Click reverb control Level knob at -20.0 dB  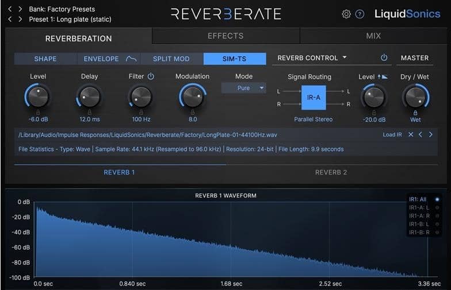[x=374, y=97]
